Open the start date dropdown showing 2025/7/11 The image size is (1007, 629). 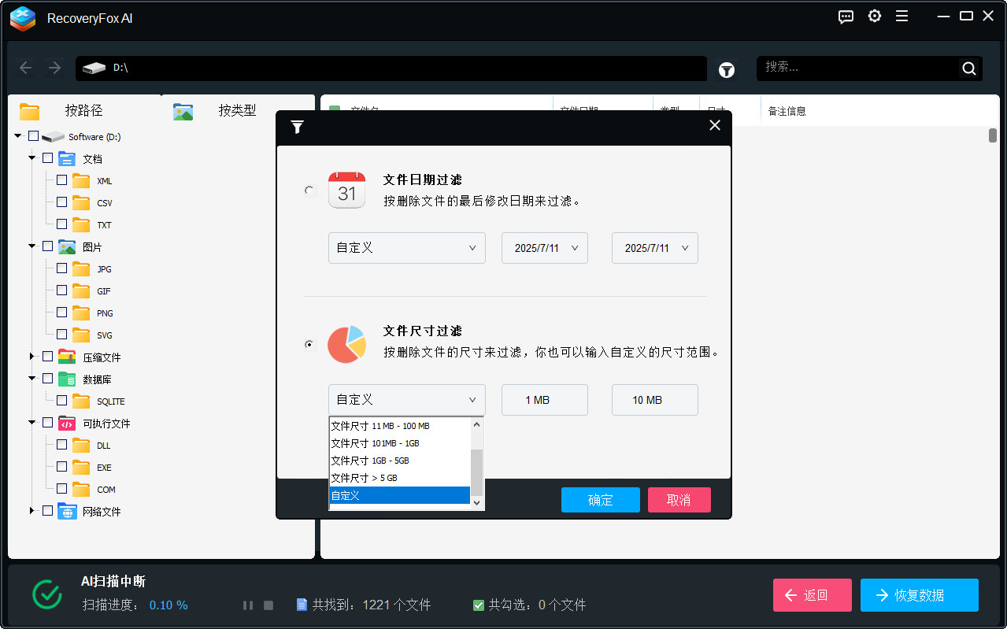(544, 248)
